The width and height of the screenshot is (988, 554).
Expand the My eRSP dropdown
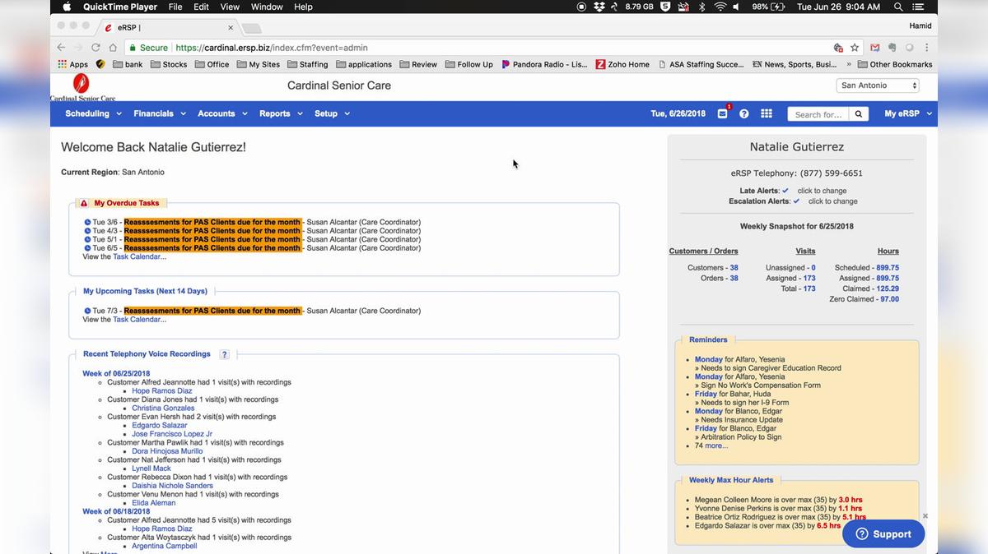(x=907, y=113)
